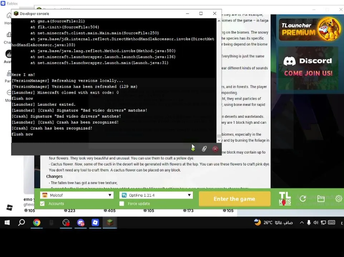The width and height of the screenshot is (344, 257).
Task: Click the "Changes" heading in release notes
Action: tap(54, 176)
